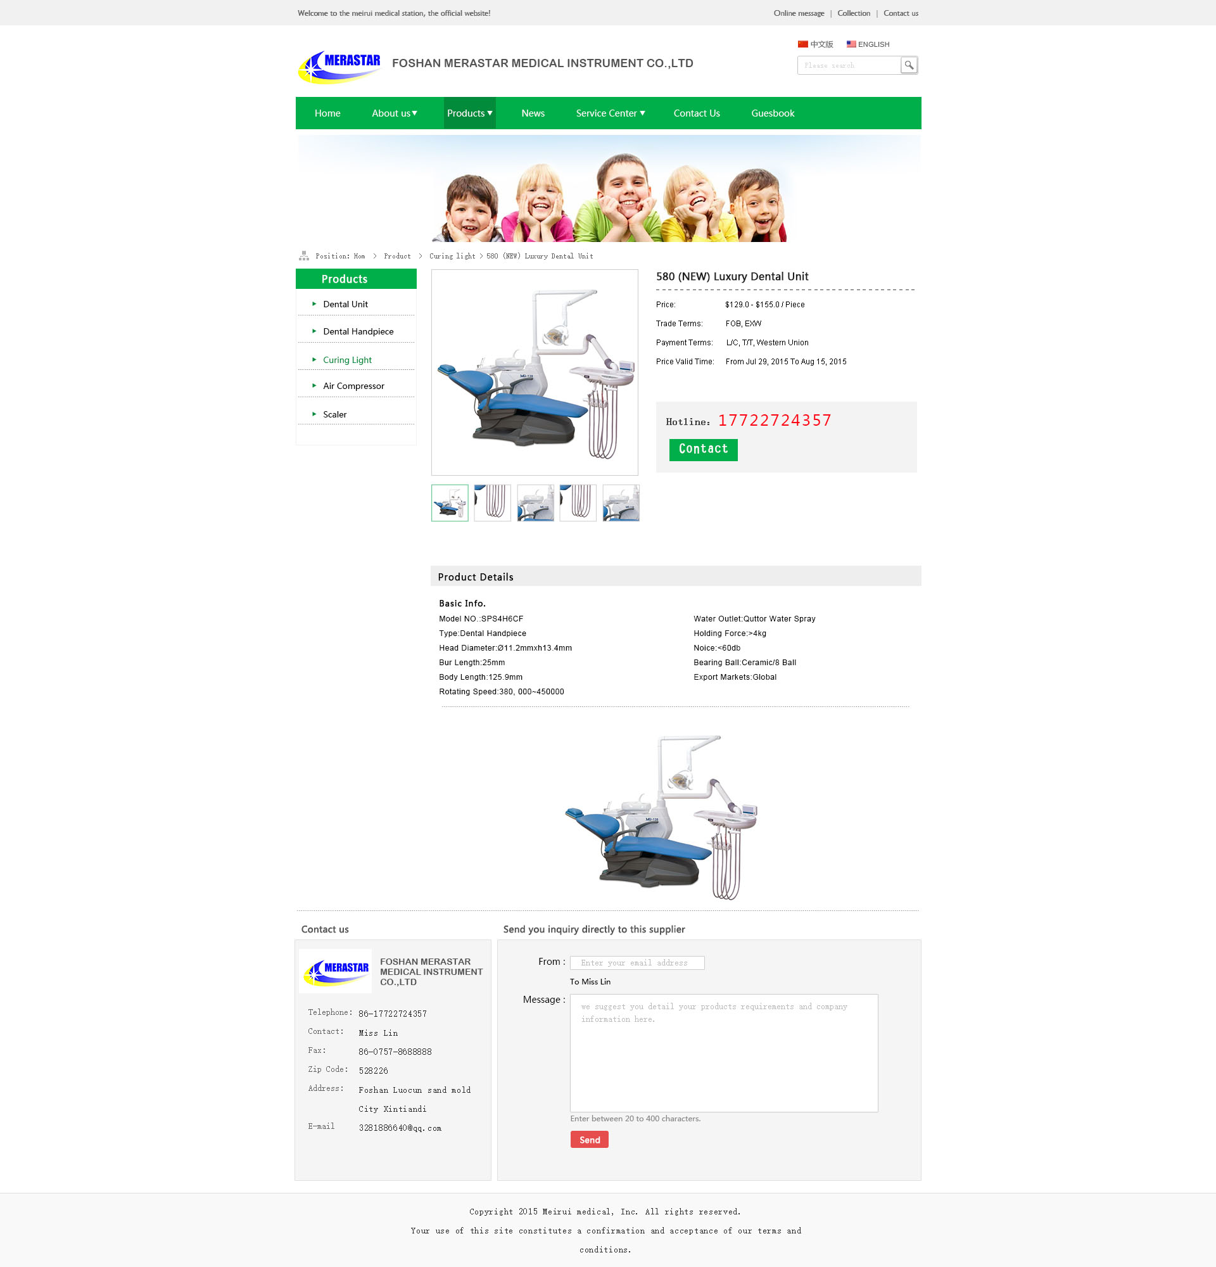Screen dimensions: 1216x1267
Task: Open the Guestbook menu item
Action: coord(773,113)
